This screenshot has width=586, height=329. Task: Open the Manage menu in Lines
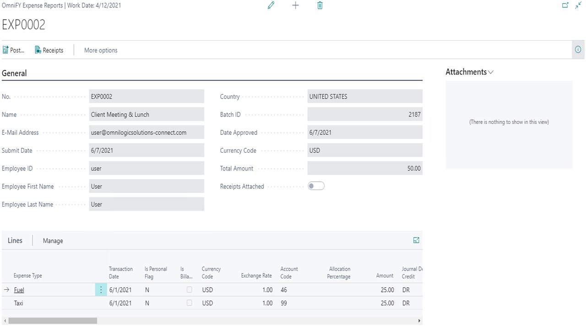53,241
